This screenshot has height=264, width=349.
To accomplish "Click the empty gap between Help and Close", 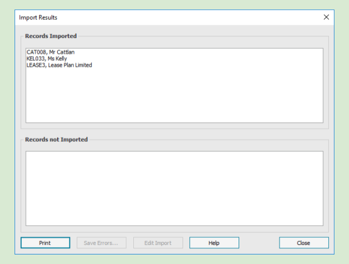I will pyautogui.click(x=259, y=243).
